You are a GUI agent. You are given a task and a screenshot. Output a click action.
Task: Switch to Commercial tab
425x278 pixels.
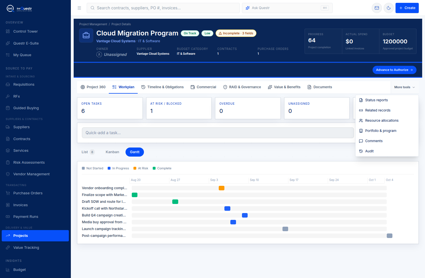[203, 87]
